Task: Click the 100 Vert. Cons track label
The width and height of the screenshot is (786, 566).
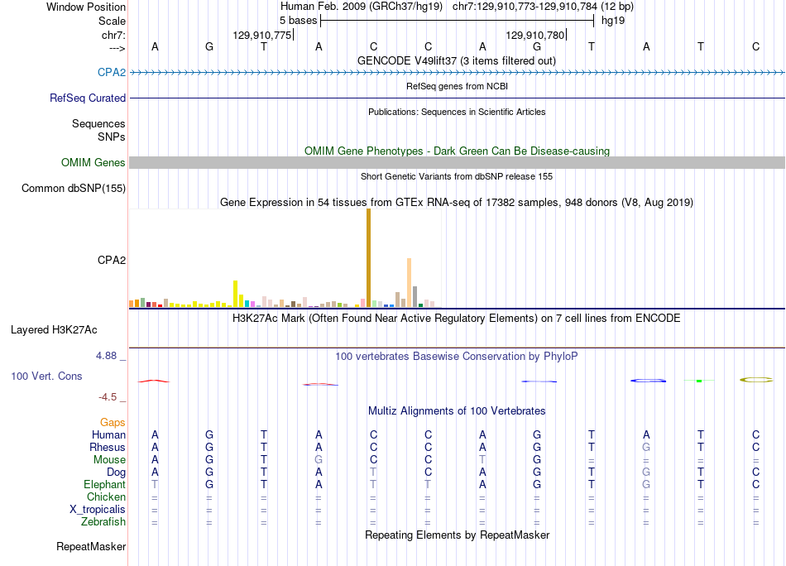Action: point(46,376)
